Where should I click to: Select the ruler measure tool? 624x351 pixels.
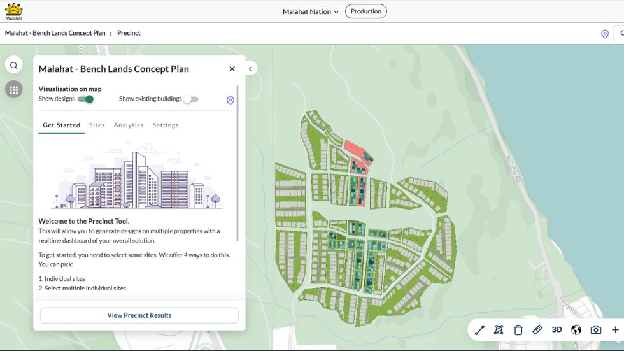[x=537, y=330]
